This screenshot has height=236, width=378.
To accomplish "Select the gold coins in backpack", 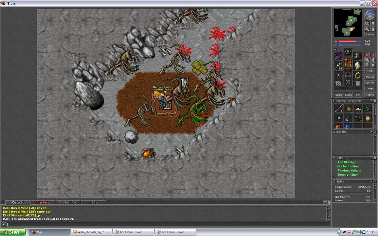I will [x=358, y=109].
